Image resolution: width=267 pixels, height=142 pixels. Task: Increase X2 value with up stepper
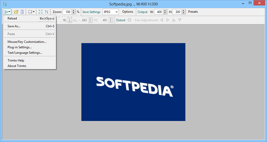tap(90, 19)
